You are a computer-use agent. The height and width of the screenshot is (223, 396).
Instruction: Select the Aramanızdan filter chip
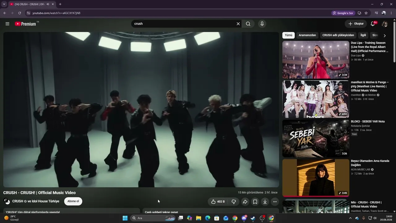pyautogui.click(x=307, y=35)
